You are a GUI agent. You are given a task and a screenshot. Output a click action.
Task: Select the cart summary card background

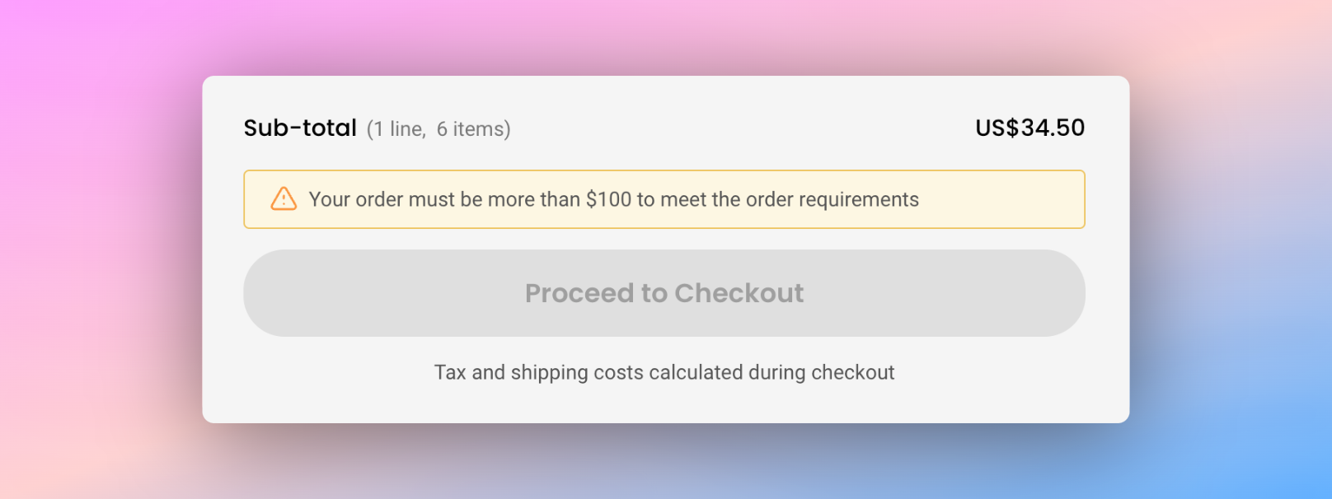click(x=664, y=403)
